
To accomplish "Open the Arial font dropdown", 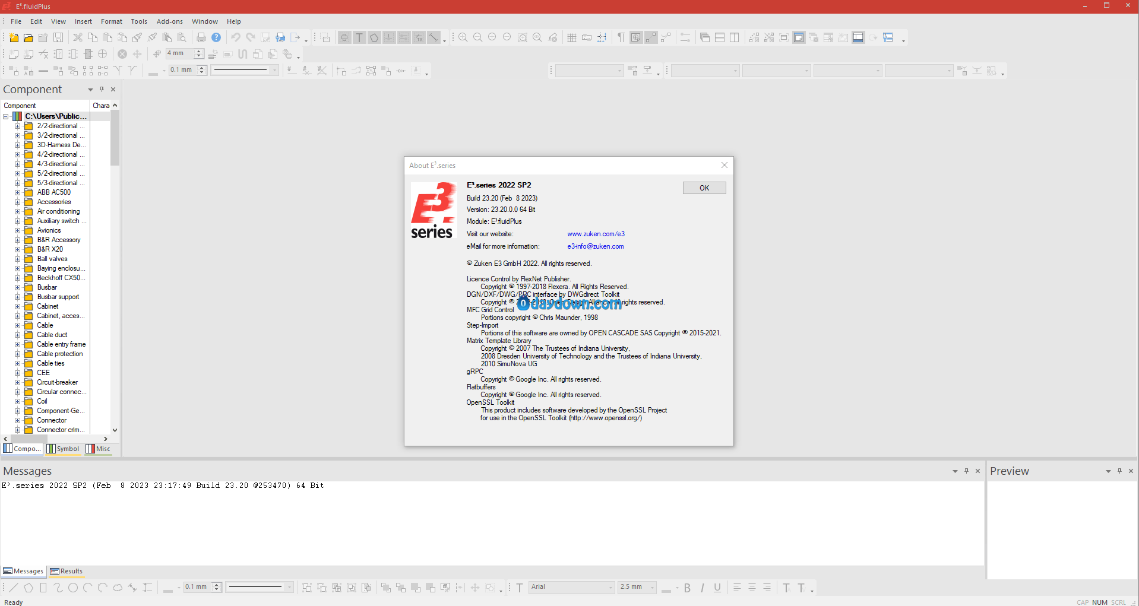I will pos(610,587).
